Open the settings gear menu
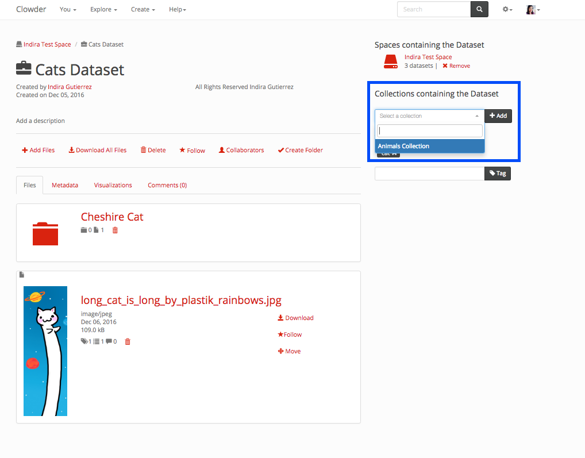The image size is (585, 458). click(x=507, y=10)
